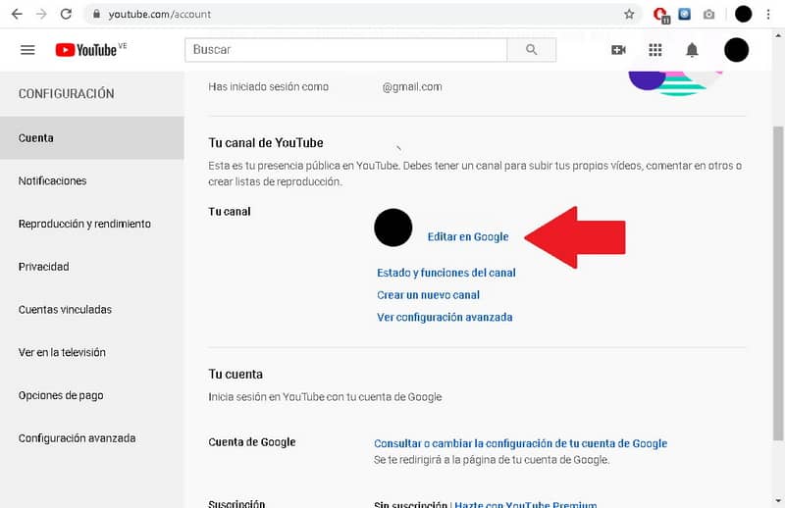Click the page vertical scrollbar thumb

778,282
